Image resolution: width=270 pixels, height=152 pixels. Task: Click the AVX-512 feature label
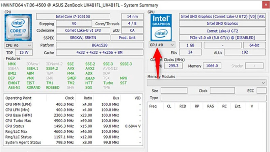[x=110, y=69]
